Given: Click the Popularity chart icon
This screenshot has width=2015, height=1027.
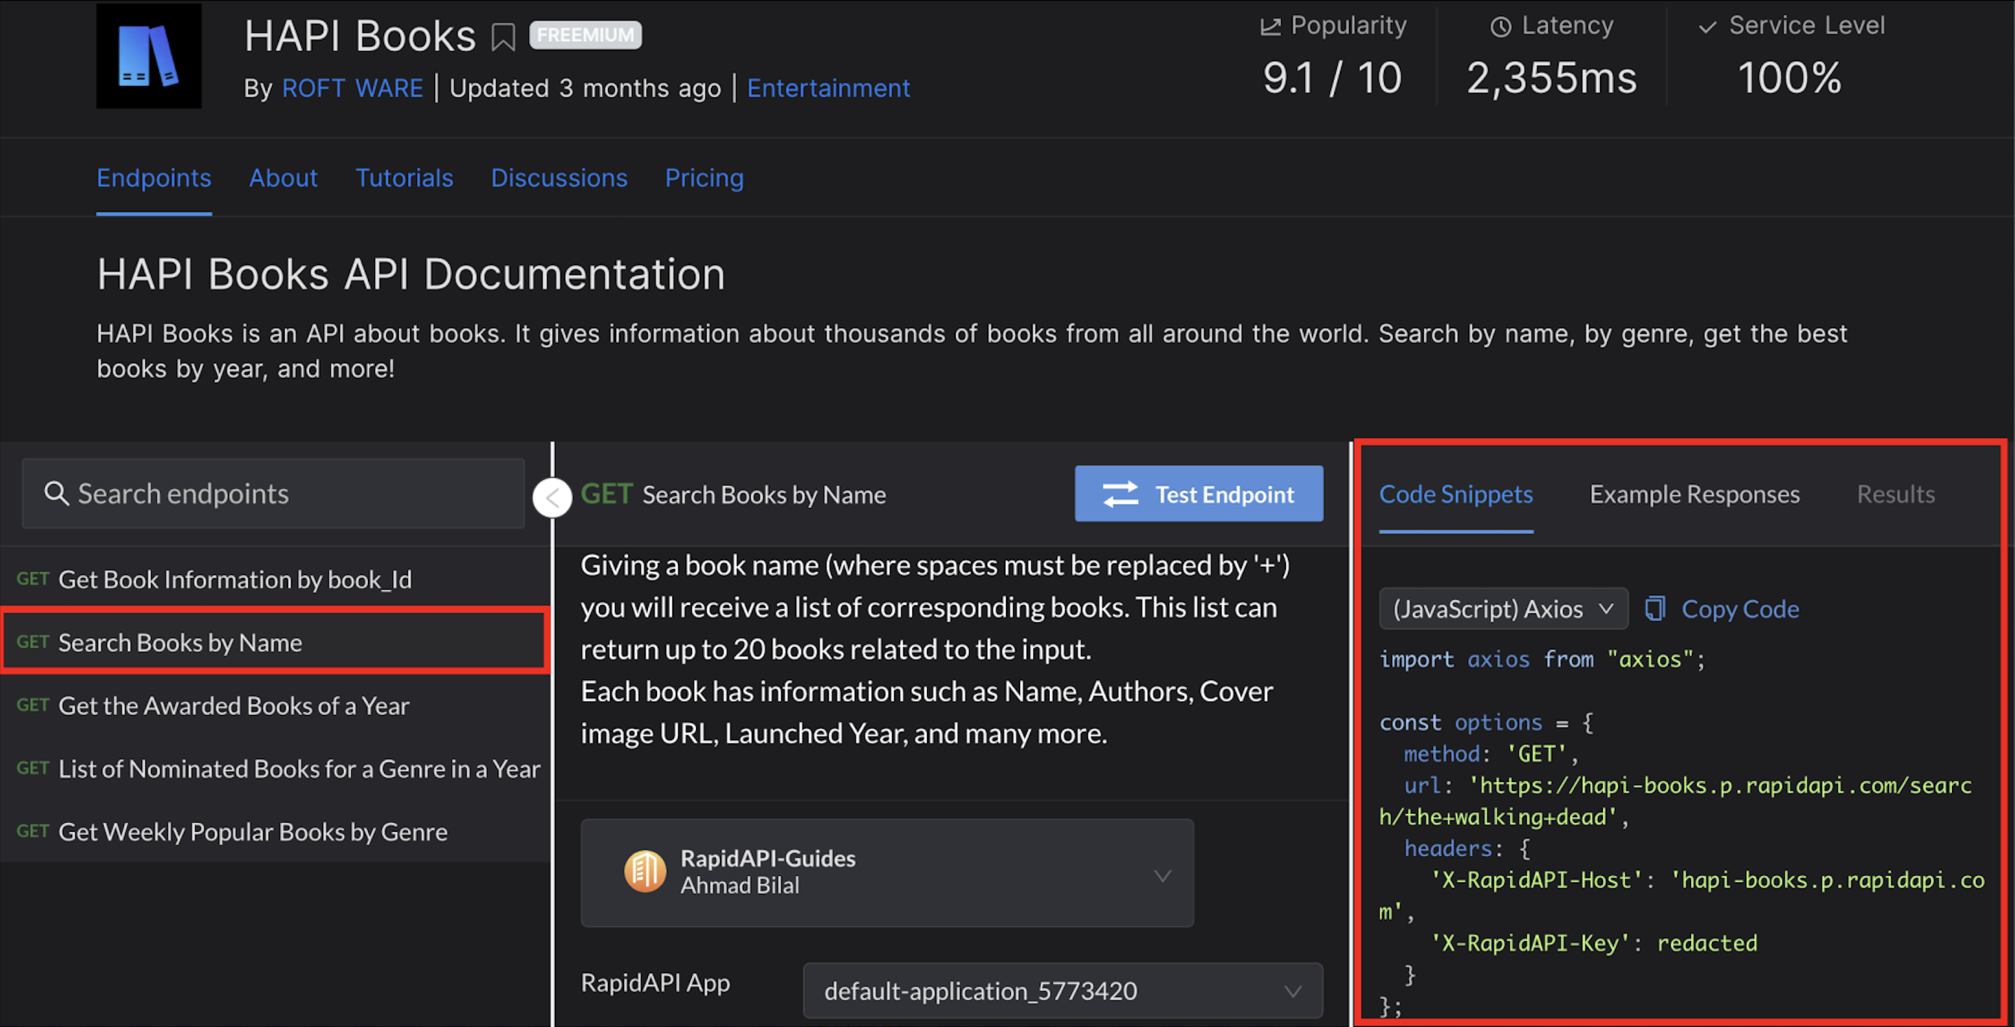Looking at the screenshot, I should pos(1271,27).
